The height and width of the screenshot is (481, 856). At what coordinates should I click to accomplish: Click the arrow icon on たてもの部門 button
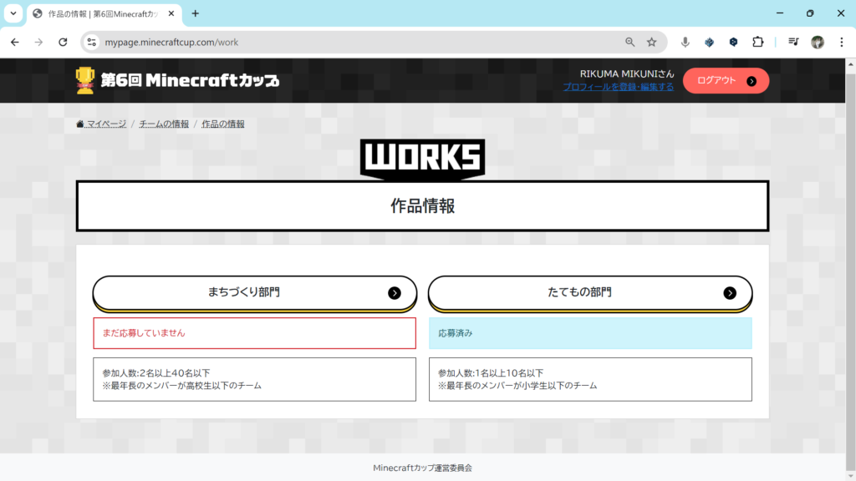pyautogui.click(x=730, y=293)
